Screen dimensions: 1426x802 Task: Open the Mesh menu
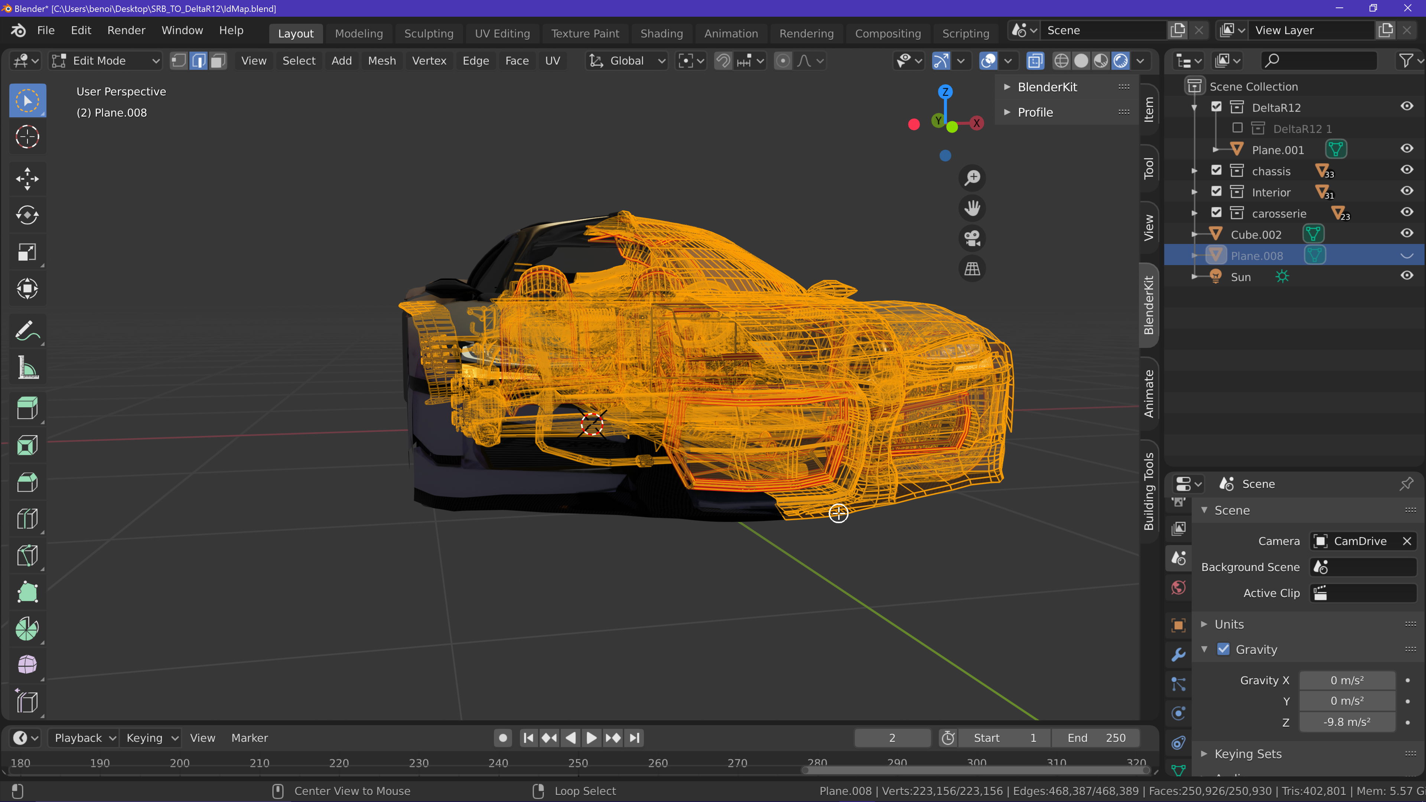coord(382,61)
